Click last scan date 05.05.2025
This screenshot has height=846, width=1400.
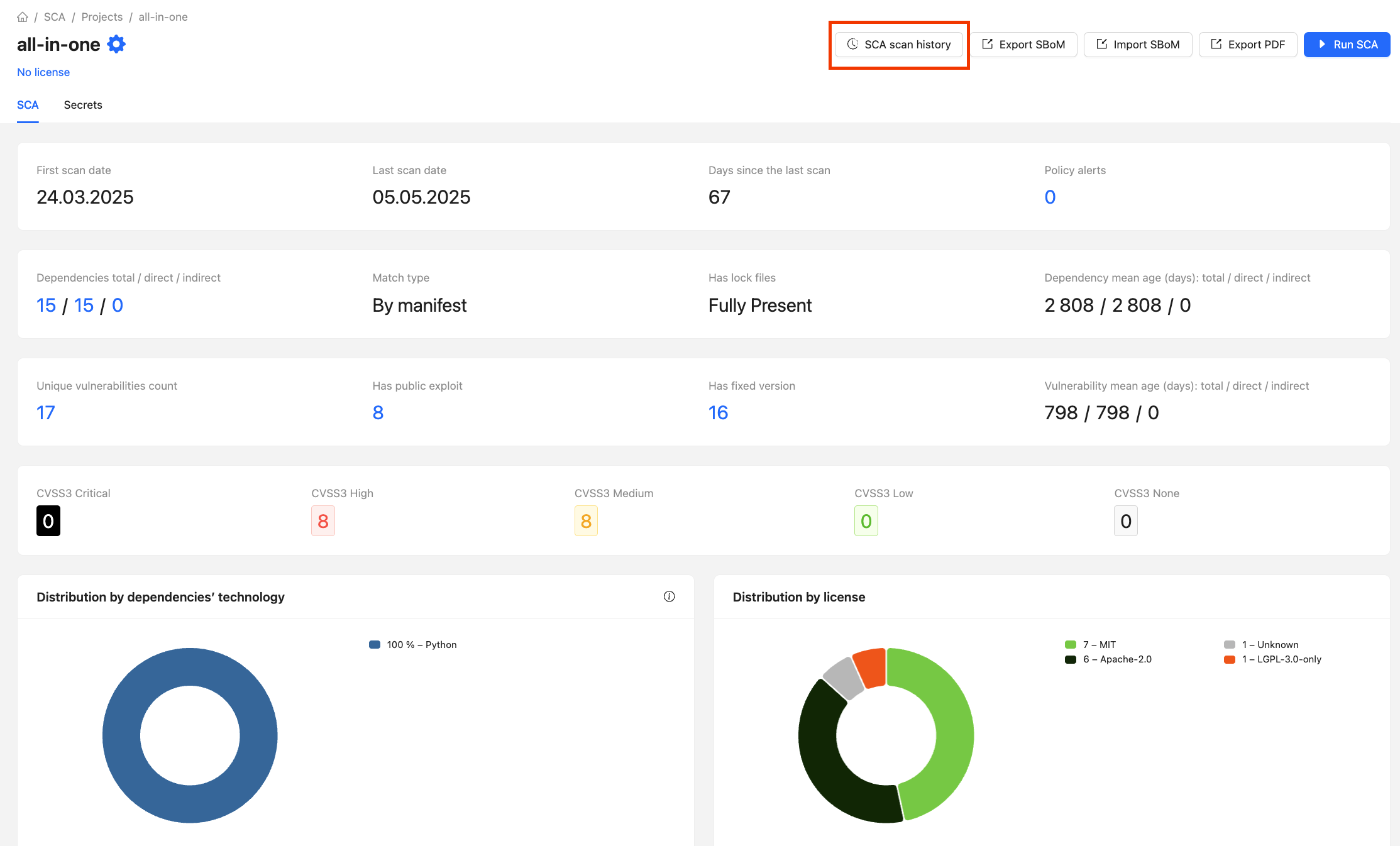point(421,197)
